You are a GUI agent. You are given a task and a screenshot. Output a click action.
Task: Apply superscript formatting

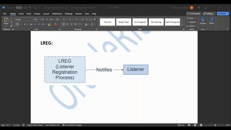coord(39,24)
